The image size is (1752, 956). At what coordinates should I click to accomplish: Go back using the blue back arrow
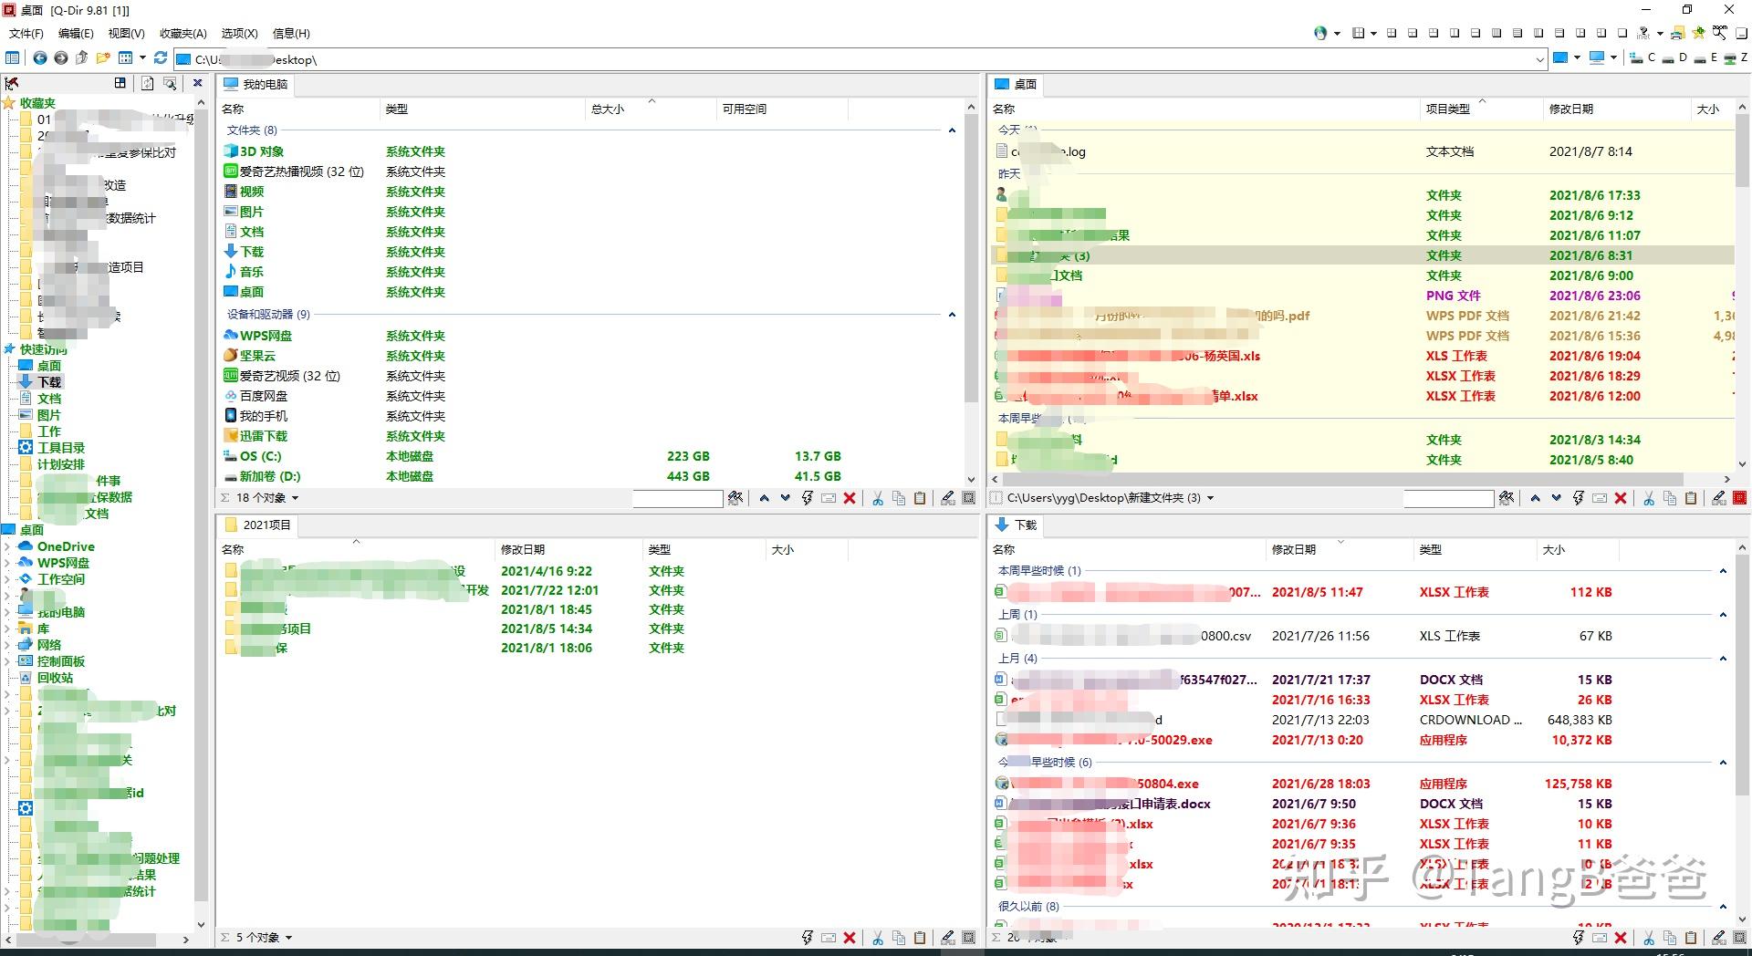click(x=40, y=58)
